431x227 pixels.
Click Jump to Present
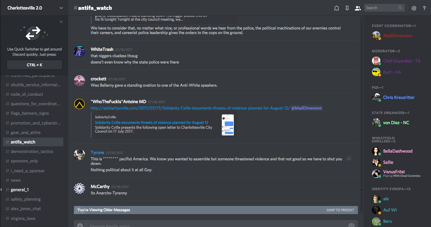click(x=340, y=210)
